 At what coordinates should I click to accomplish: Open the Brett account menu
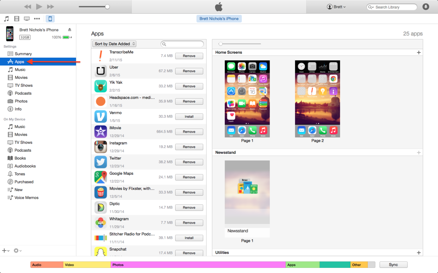[336, 7]
